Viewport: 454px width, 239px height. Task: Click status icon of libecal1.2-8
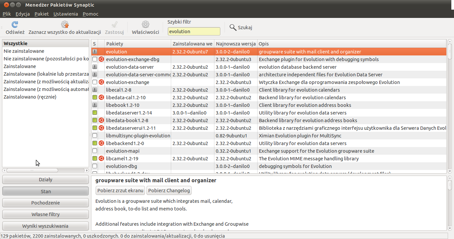point(95,90)
